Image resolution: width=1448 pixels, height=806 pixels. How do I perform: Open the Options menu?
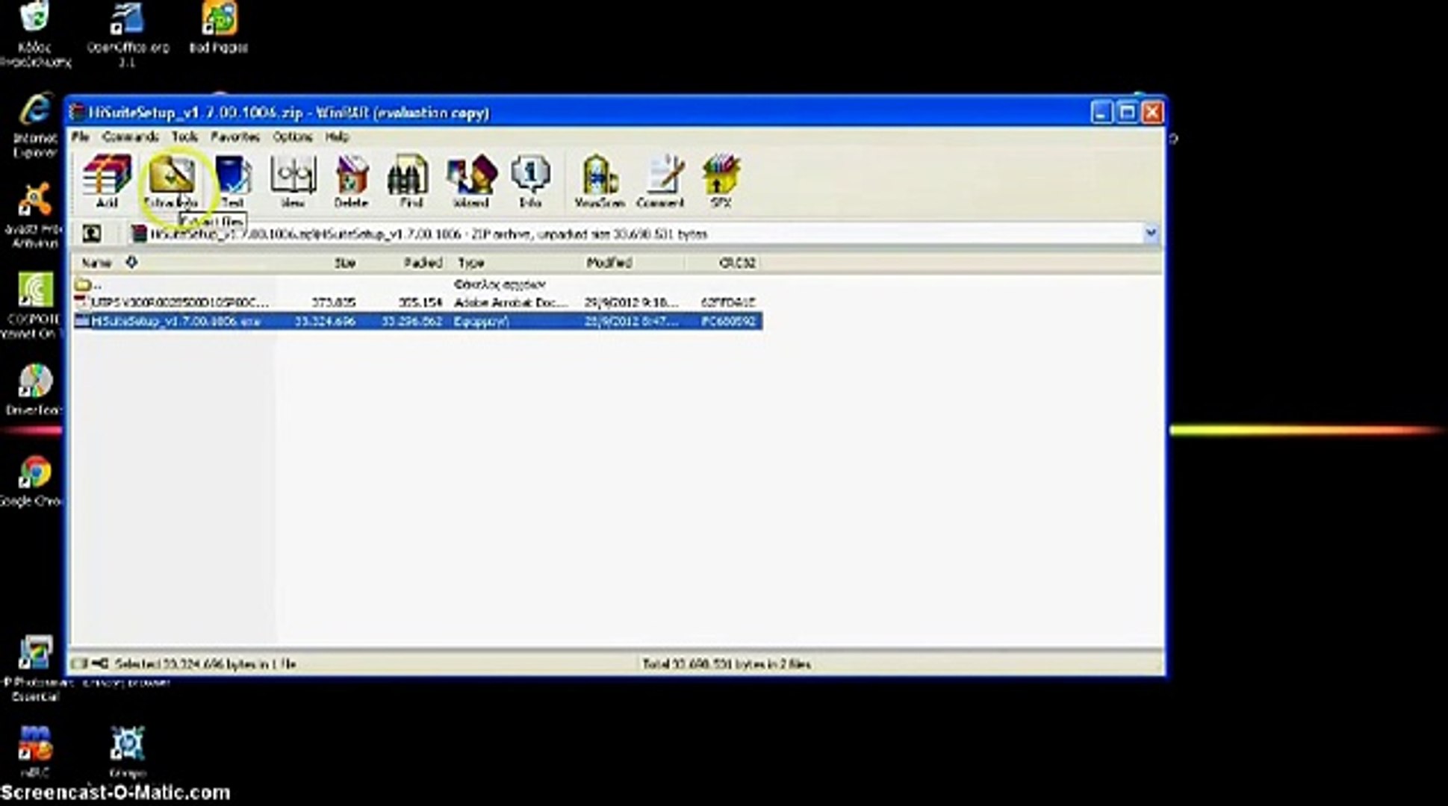293,137
